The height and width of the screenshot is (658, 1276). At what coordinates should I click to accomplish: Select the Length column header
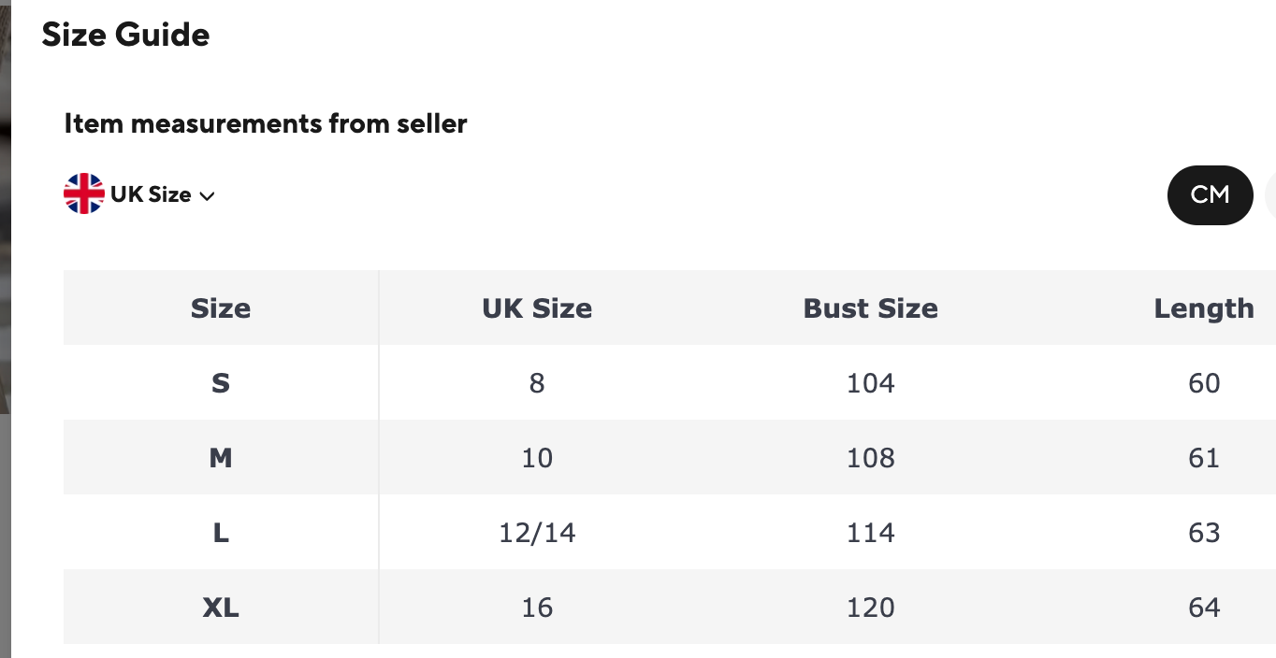point(1203,308)
